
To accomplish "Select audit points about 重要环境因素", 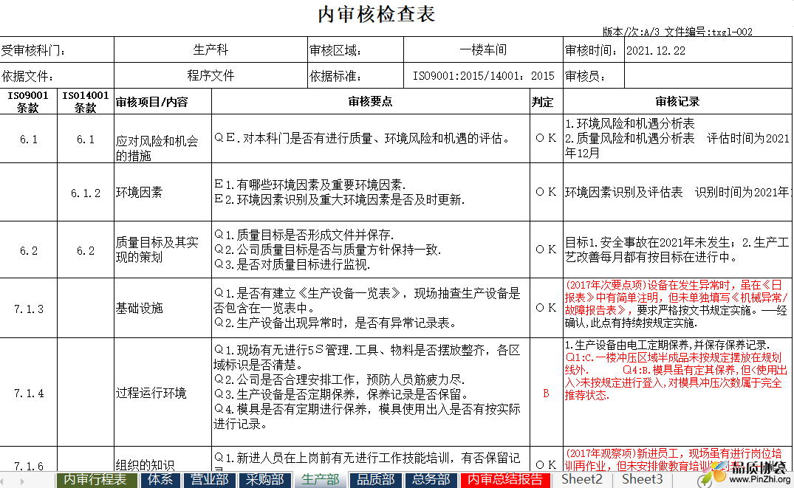I will 371,193.
